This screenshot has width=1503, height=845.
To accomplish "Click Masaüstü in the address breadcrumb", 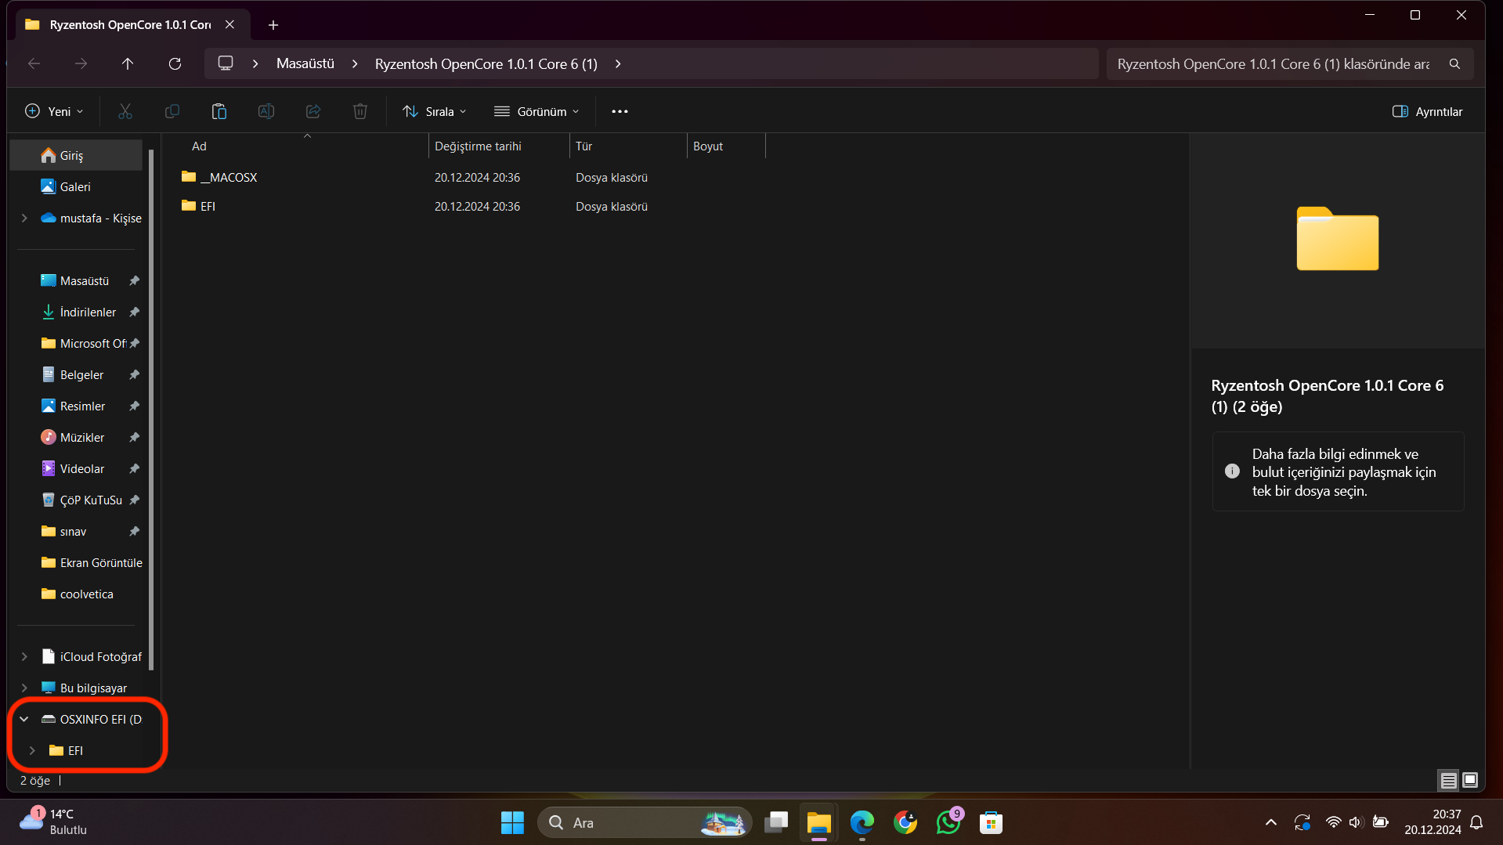I will 305,63.
